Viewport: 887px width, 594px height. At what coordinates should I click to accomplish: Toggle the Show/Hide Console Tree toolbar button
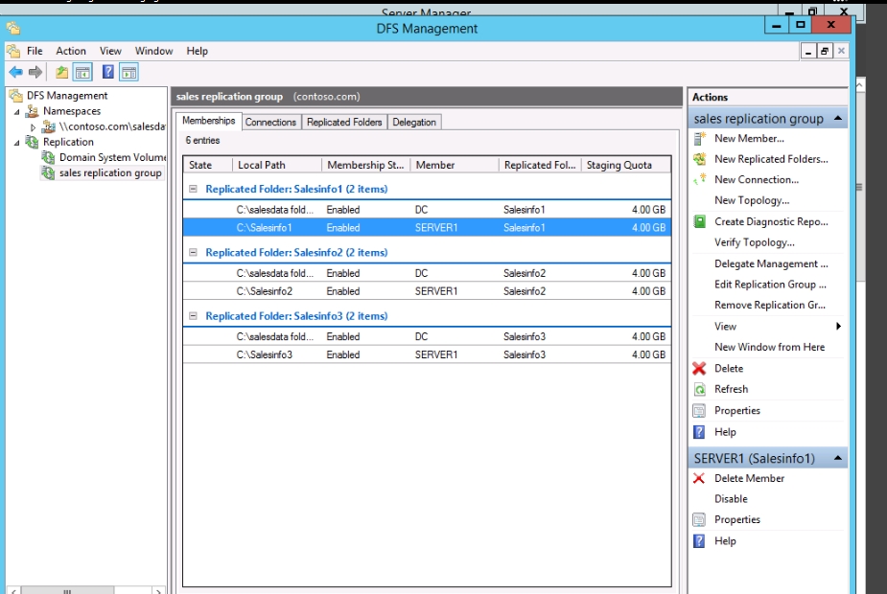click(x=83, y=73)
